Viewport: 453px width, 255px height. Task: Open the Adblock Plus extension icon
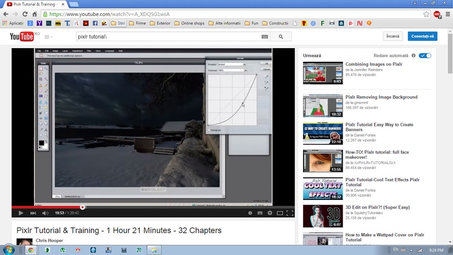437,14
